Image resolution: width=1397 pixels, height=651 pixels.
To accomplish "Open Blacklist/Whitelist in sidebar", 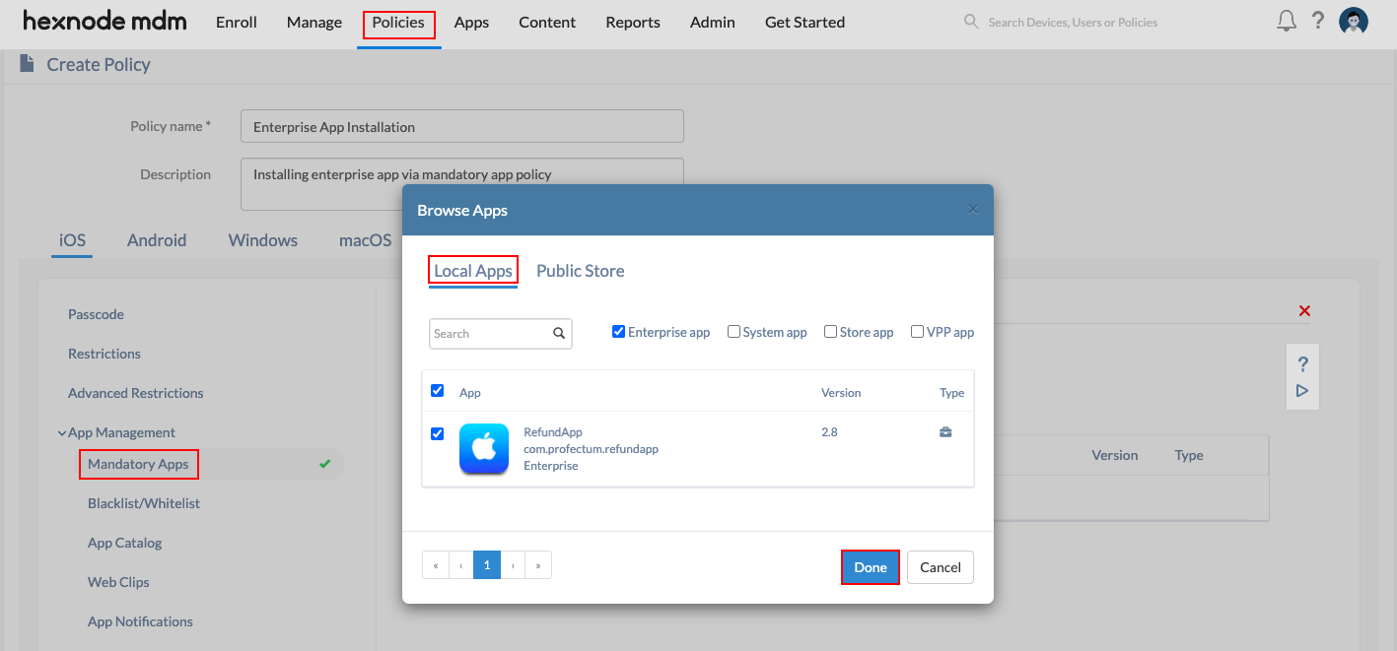I will (144, 503).
